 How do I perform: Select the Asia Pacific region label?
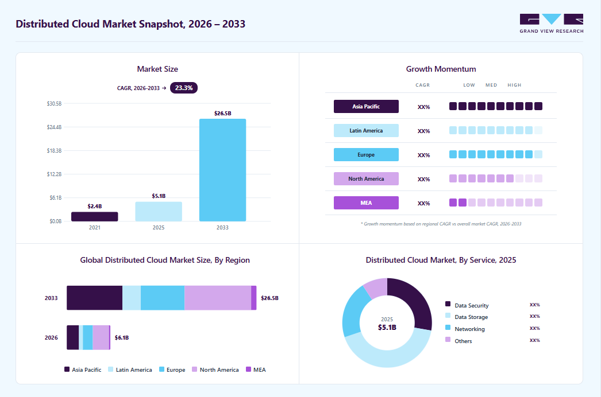(x=366, y=107)
